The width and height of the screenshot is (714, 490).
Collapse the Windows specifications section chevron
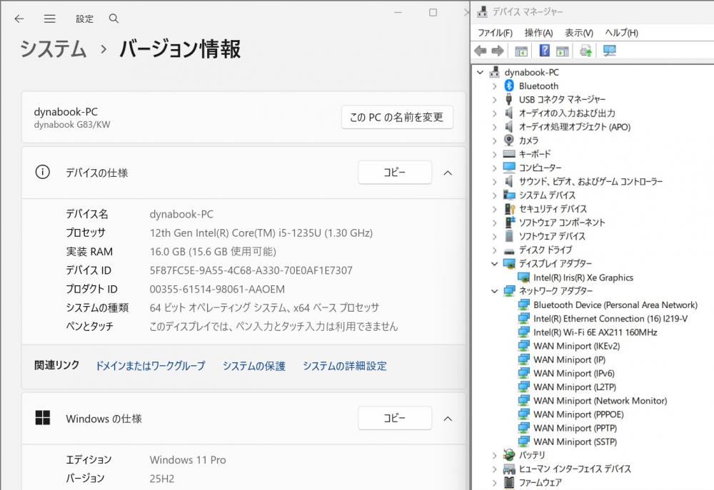(x=448, y=418)
